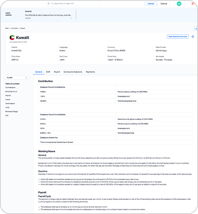Switch to Internal view toggle
This screenshot has width=198, height=214.
click(x=151, y=4)
